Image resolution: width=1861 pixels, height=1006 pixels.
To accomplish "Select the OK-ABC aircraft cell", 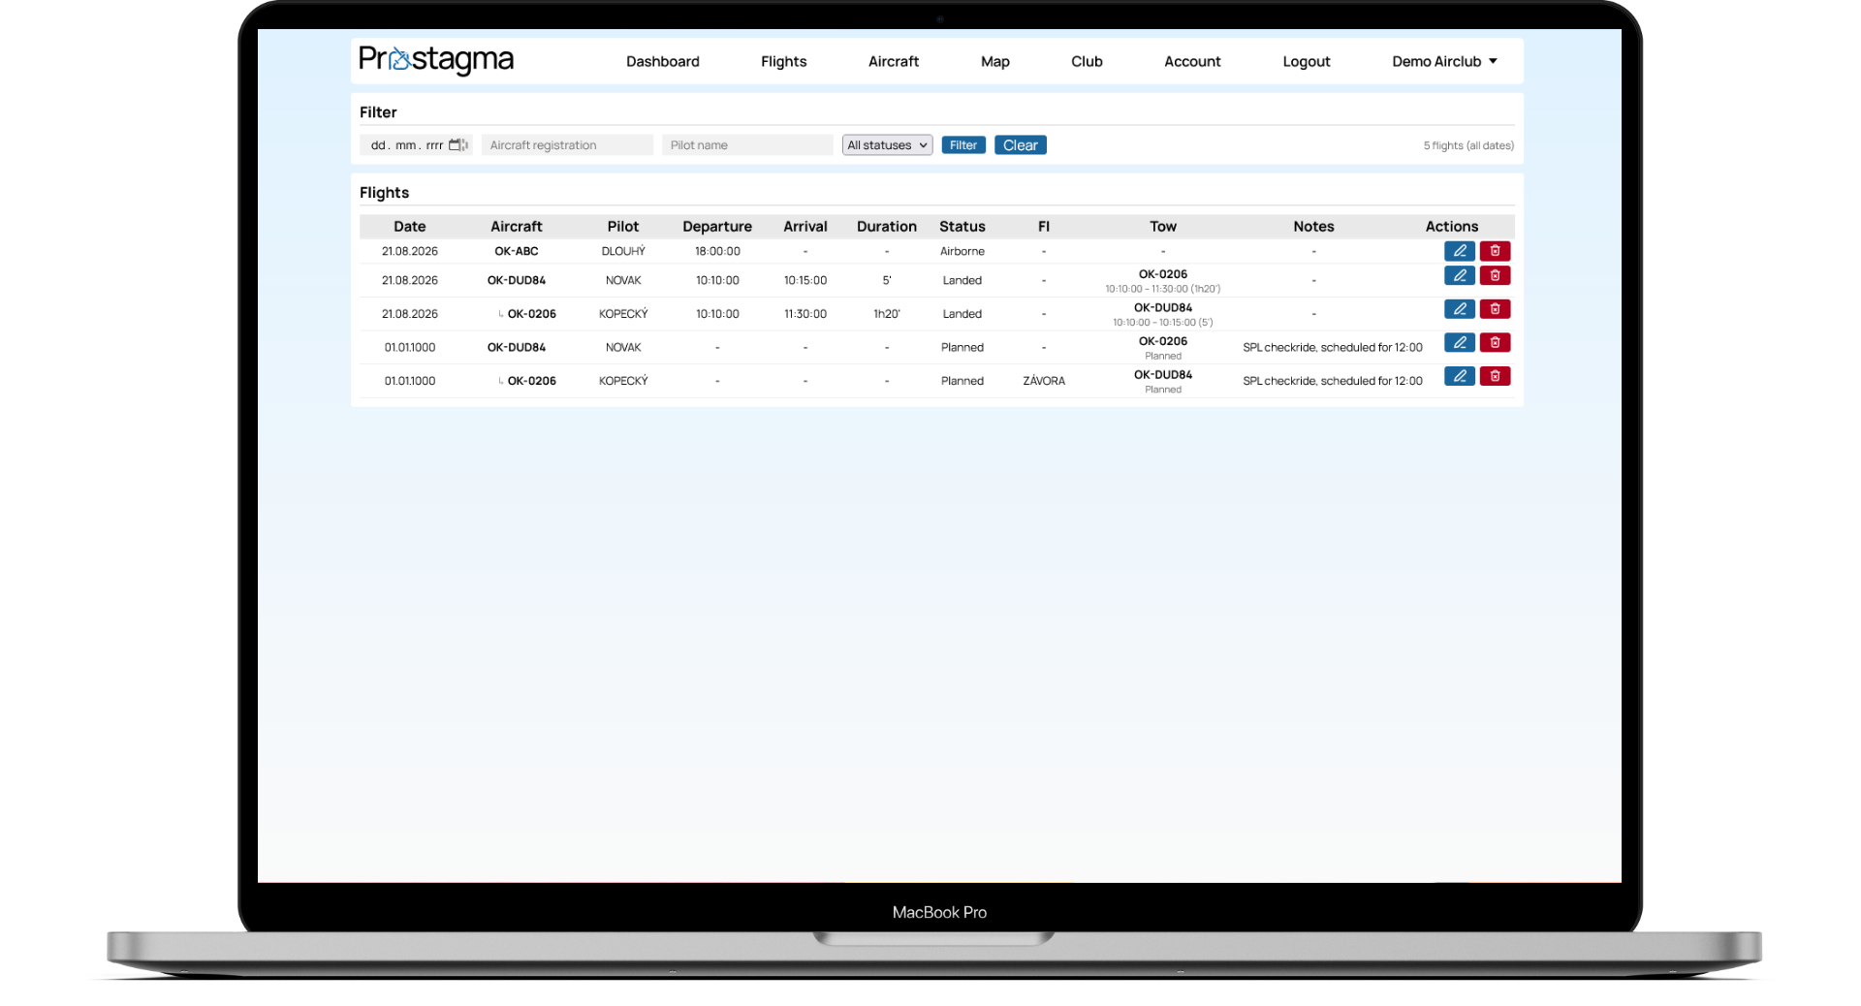I will click(516, 251).
